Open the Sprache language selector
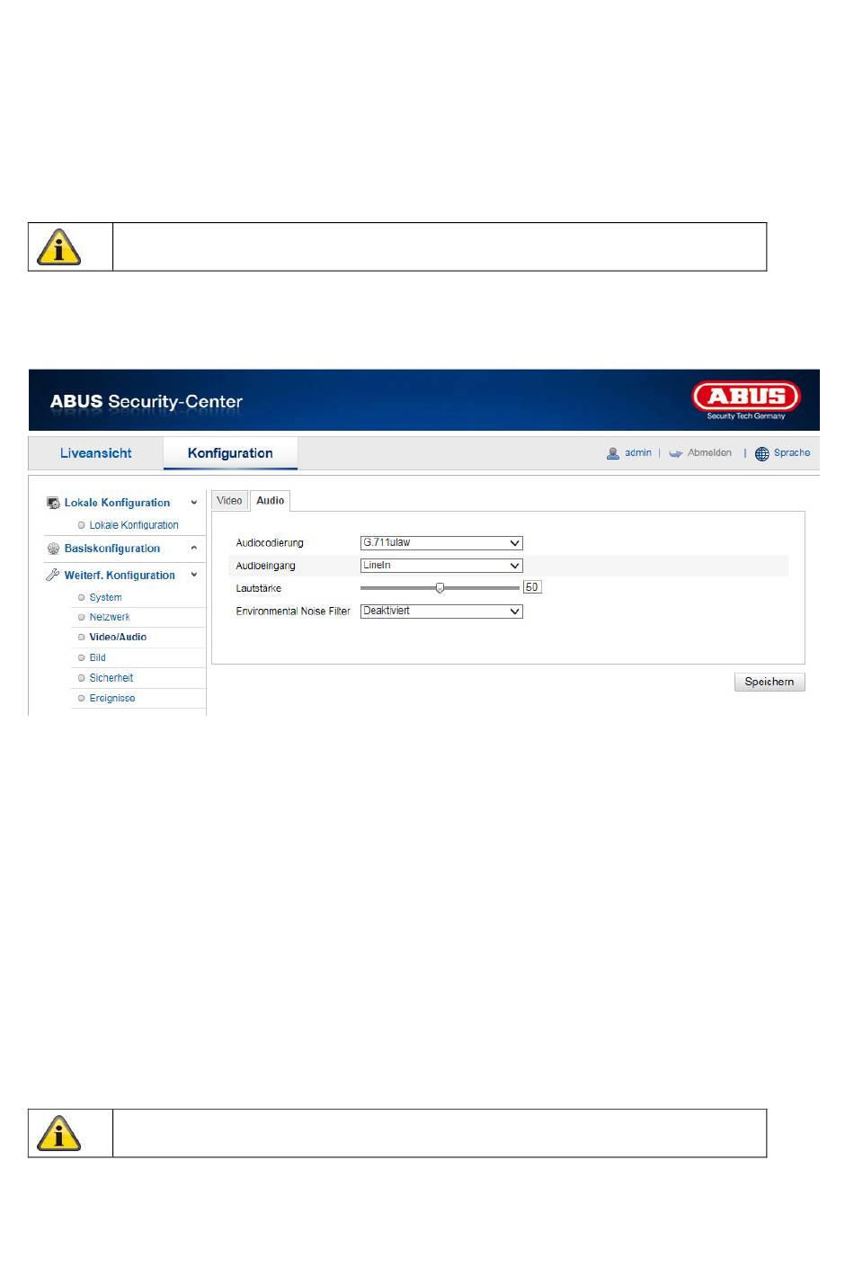Screen dimensions: 854x1277 tap(792, 453)
